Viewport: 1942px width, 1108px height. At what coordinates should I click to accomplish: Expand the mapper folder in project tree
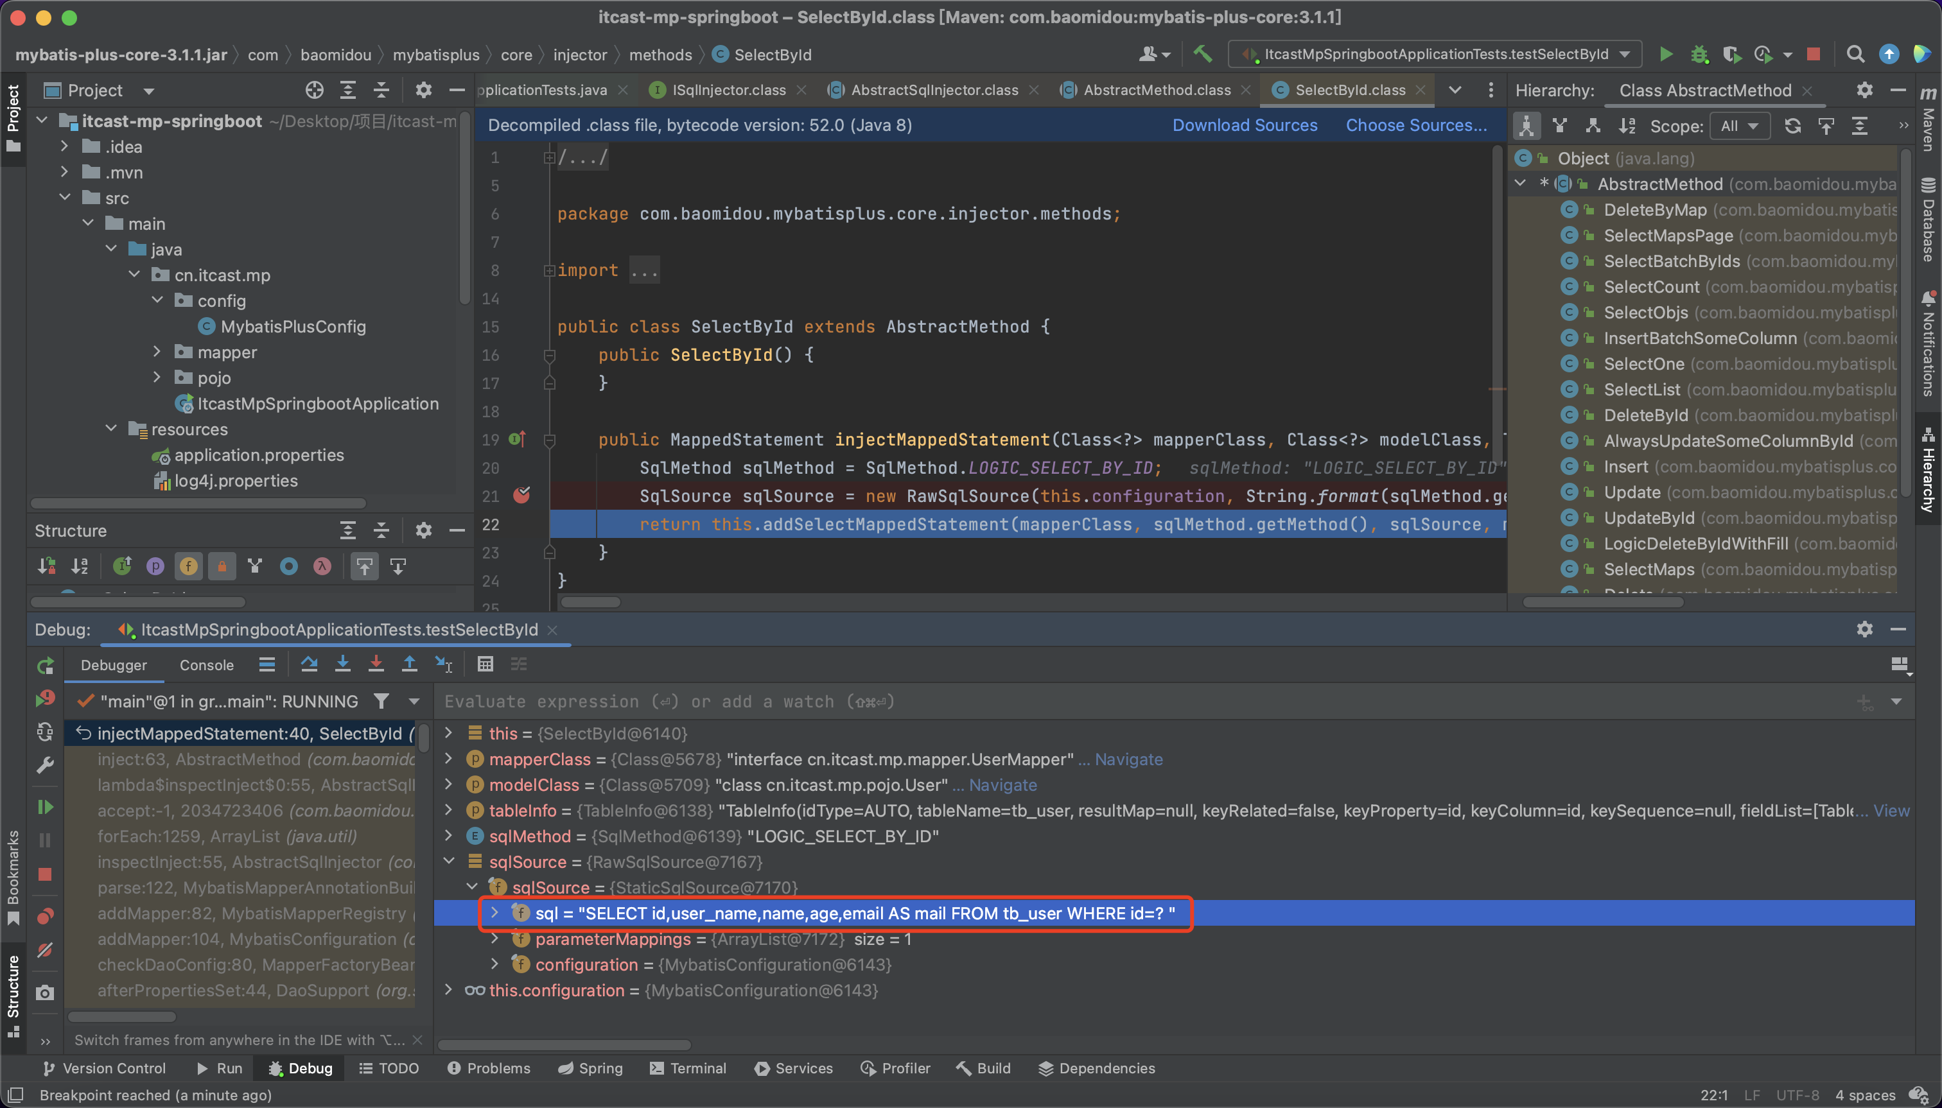(x=157, y=352)
